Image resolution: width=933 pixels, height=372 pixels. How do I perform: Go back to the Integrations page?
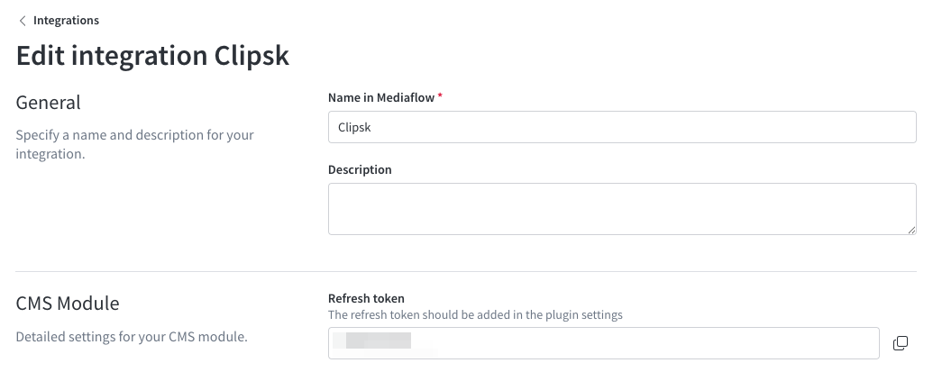point(66,20)
